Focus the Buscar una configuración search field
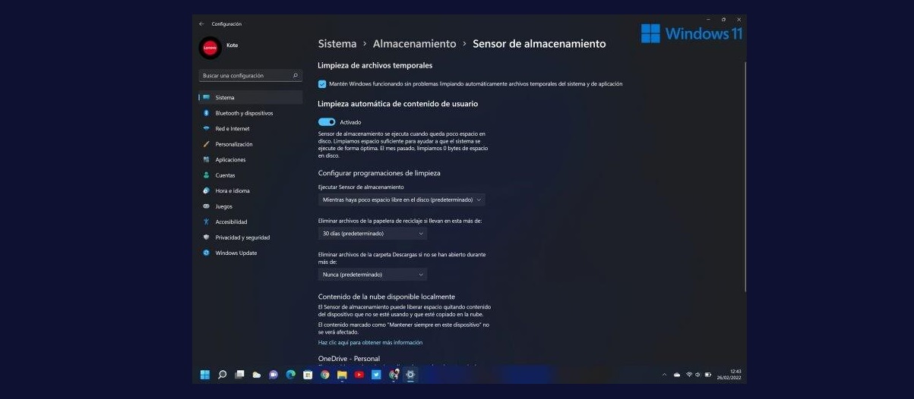Screen dimensions: 914x399 click(251, 76)
